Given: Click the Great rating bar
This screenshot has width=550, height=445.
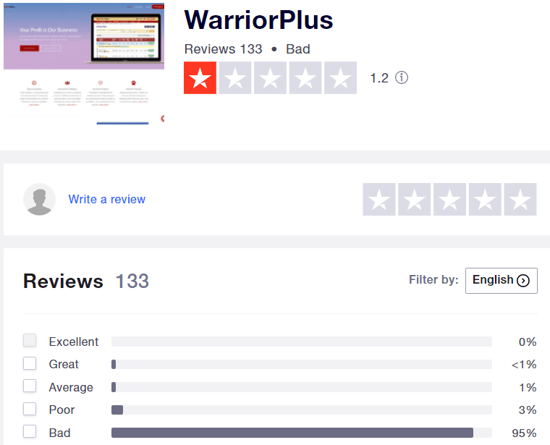Looking at the screenshot, I should tap(302, 365).
